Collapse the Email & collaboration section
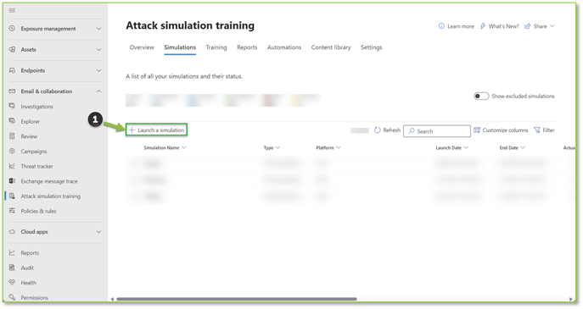583x309 pixels. point(98,91)
